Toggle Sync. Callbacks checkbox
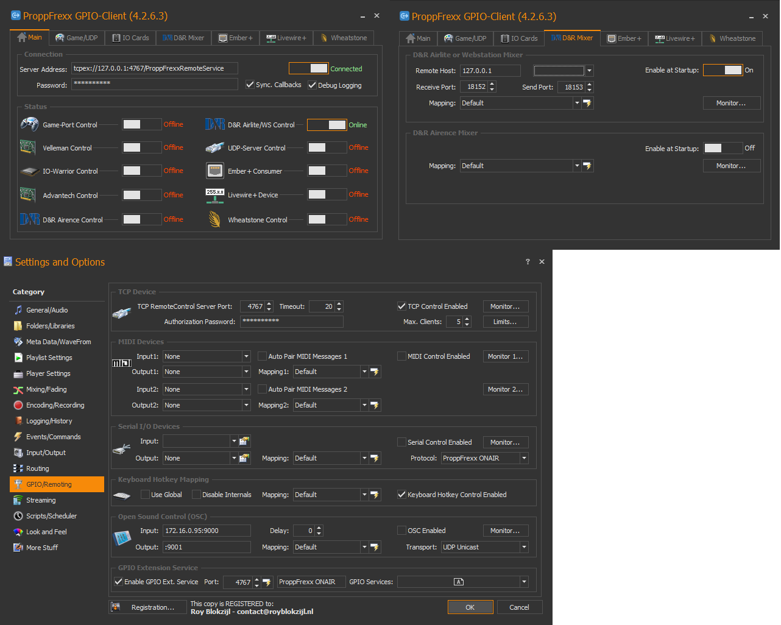Screen dimensions: 781x625 [250, 85]
